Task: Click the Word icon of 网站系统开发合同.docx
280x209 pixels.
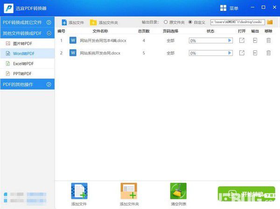Action: point(73,53)
